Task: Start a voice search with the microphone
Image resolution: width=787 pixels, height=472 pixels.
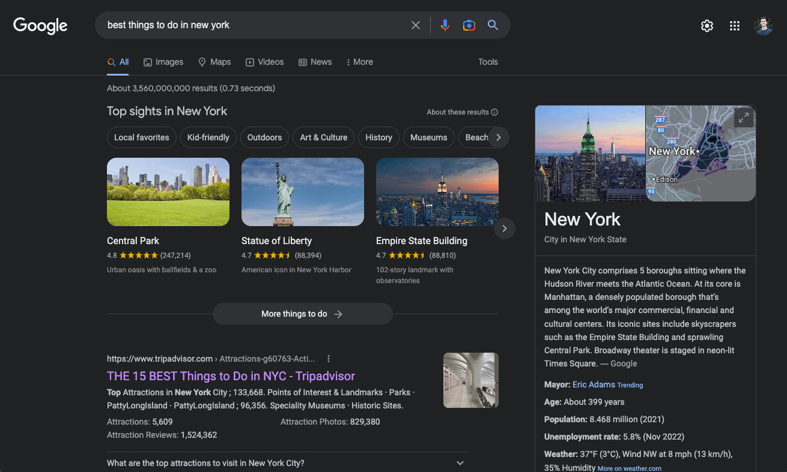Action: [445, 25]
